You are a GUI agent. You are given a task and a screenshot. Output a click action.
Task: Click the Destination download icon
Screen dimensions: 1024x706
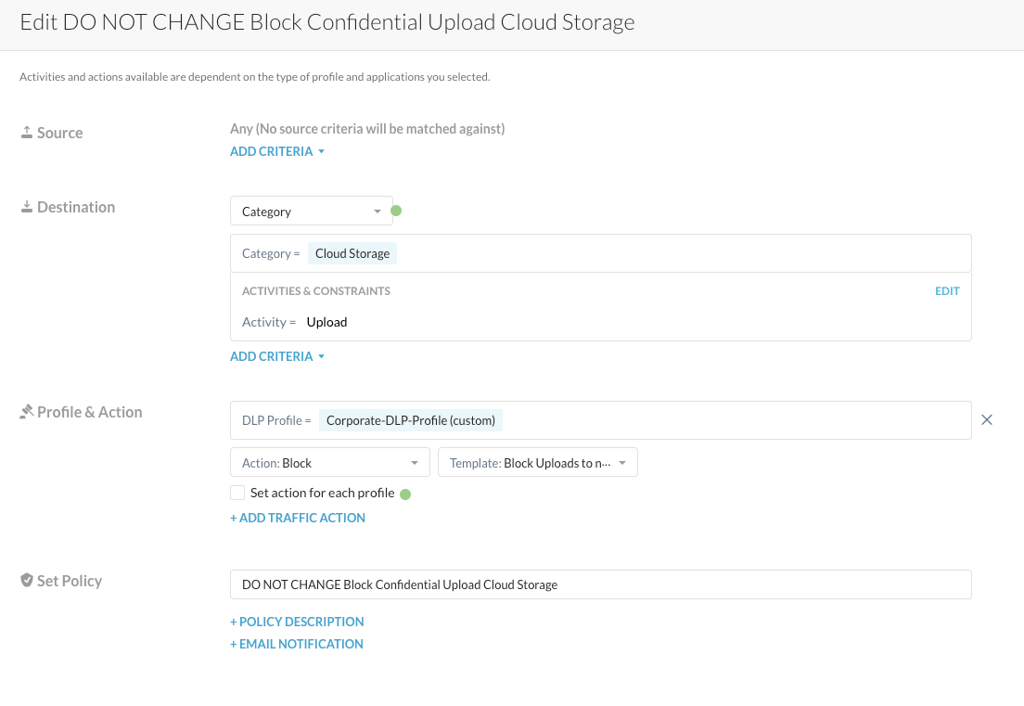27,207
